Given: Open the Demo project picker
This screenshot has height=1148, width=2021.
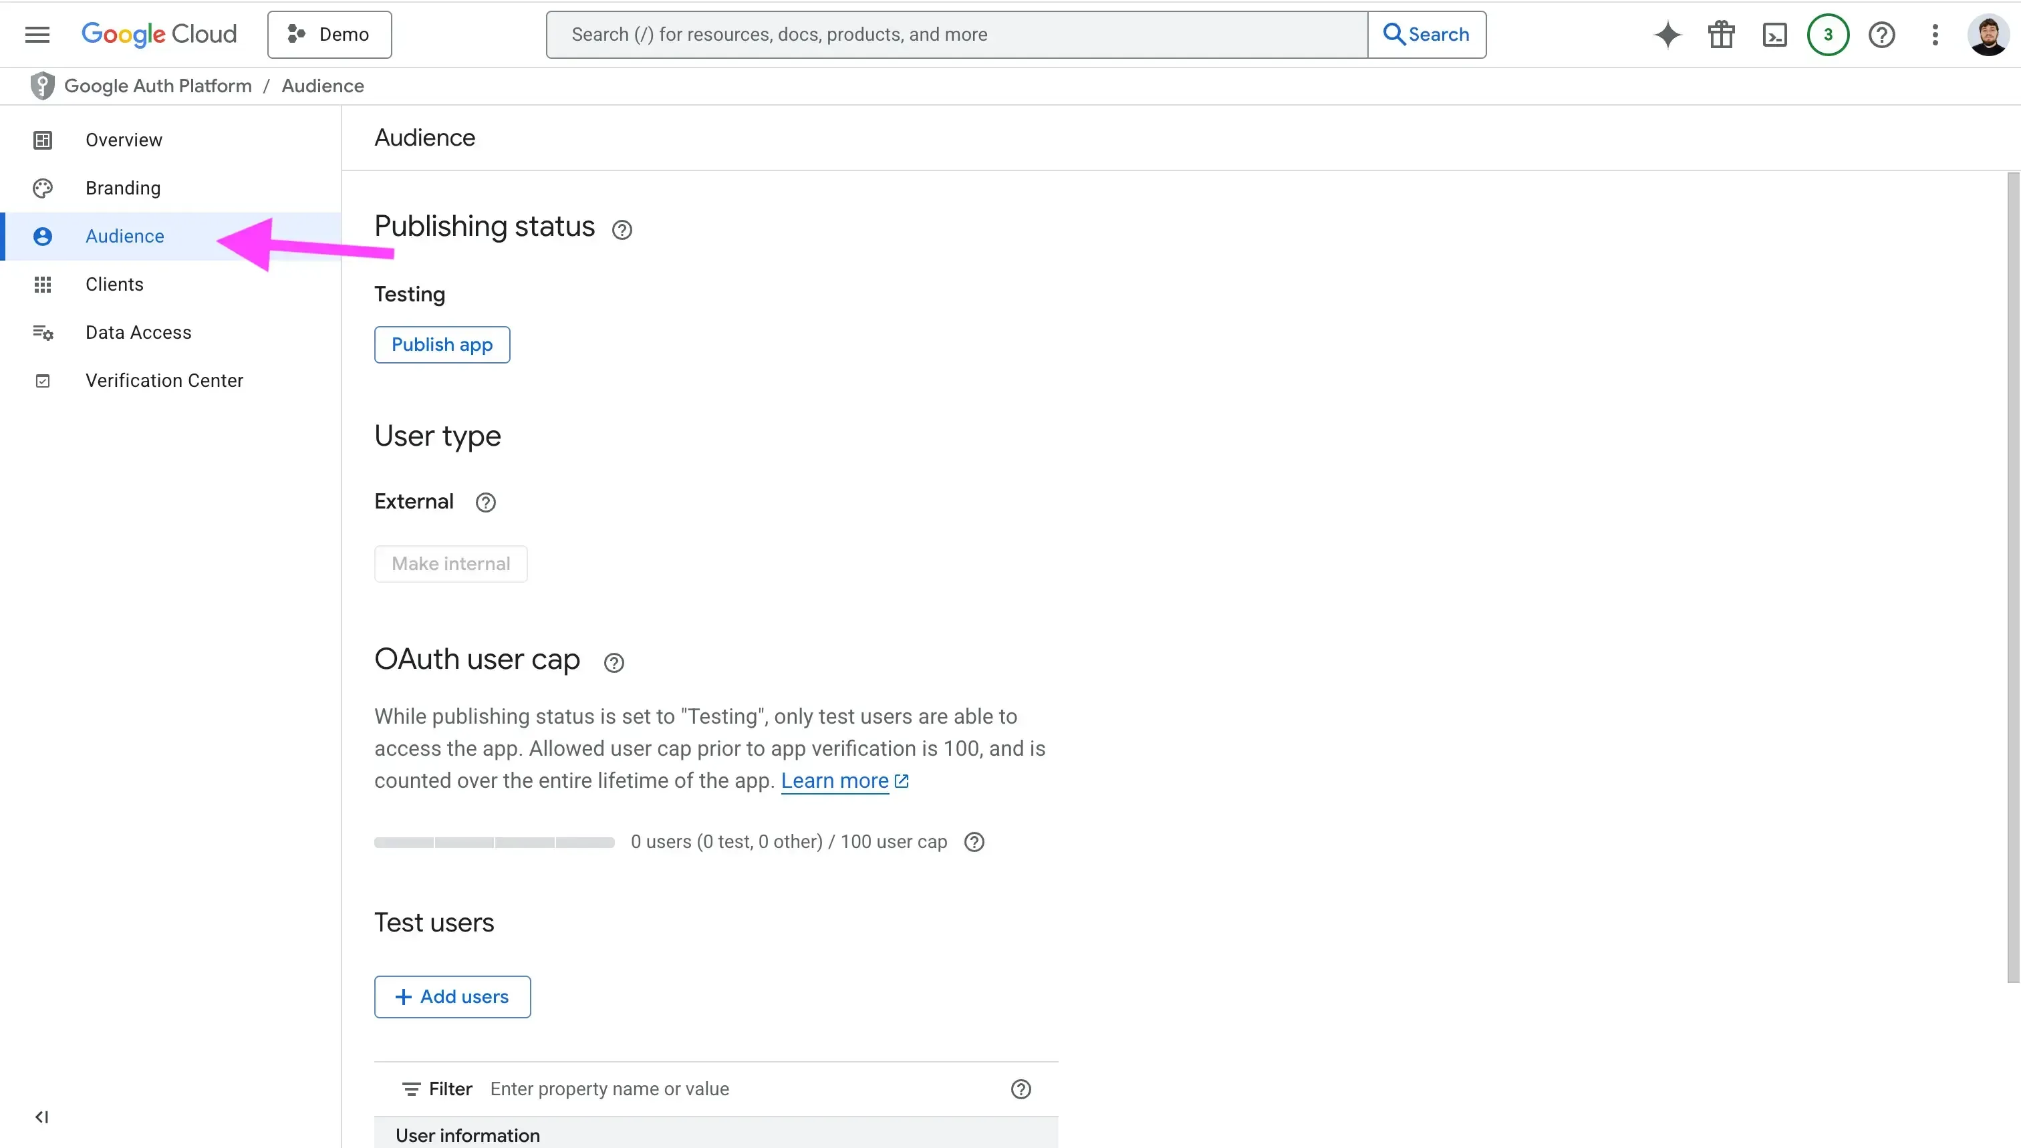Looking at the screenshot, I should point(329,34).
